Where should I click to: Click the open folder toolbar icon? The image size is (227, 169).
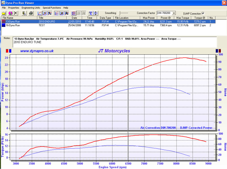[x=4, y=13]
